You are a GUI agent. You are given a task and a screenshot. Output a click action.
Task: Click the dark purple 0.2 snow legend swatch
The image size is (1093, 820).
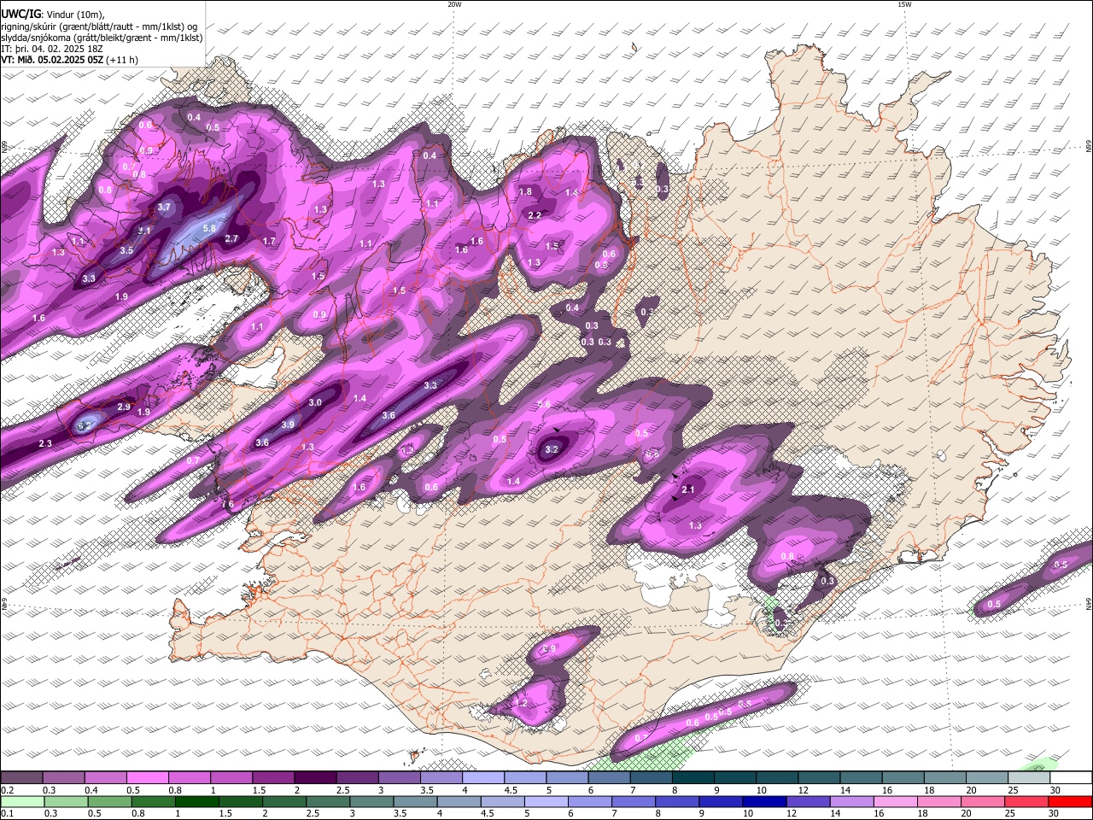(21, 777)
